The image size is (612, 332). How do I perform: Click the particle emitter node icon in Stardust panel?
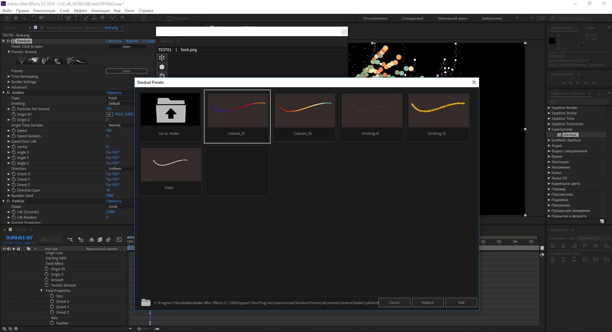pyautogui.click(x=162, y=58)
